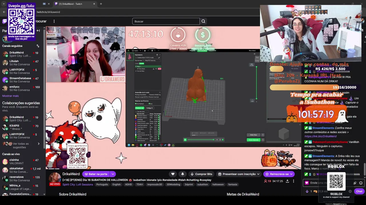Follow the channel with the heart icon
The width and height of the screenshot is (366, 205).
point(173,174)
